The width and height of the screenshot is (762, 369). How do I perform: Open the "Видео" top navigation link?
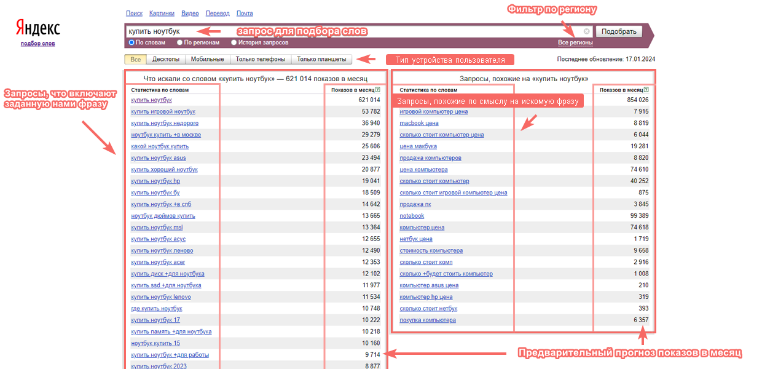[190, 13]
